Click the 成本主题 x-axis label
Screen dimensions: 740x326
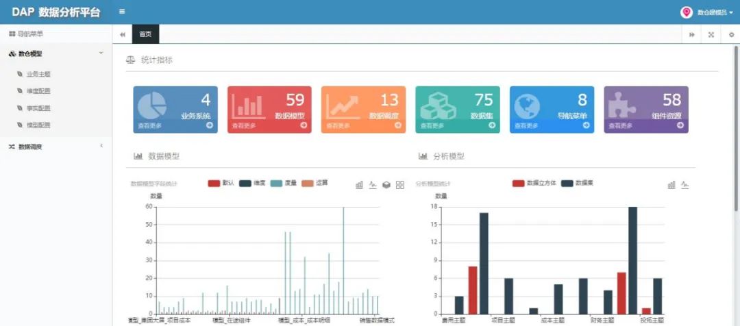553,321
